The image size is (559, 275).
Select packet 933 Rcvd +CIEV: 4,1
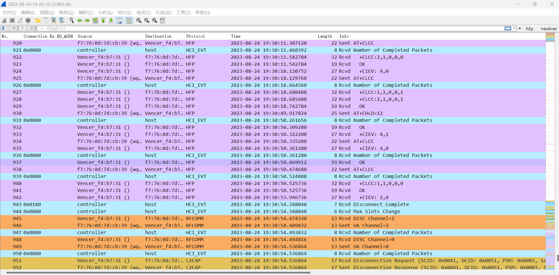[x=273, y=134]
